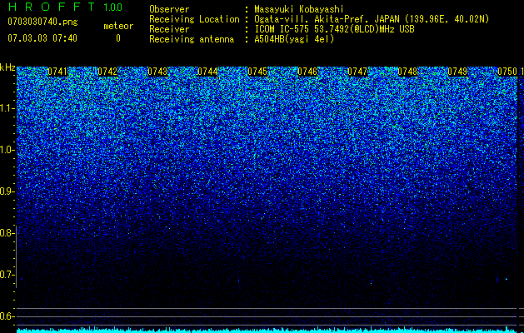Select the ICOM IC-575 receiver text
Viewport: 524px width, 333px height.
[334, 29]
